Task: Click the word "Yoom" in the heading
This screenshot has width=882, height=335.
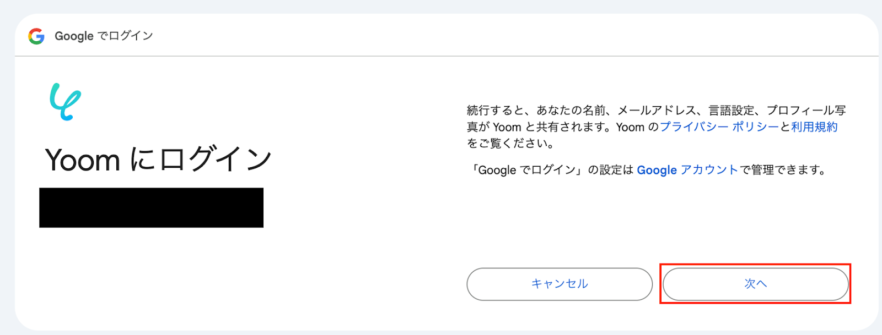Action: (83, 160)
